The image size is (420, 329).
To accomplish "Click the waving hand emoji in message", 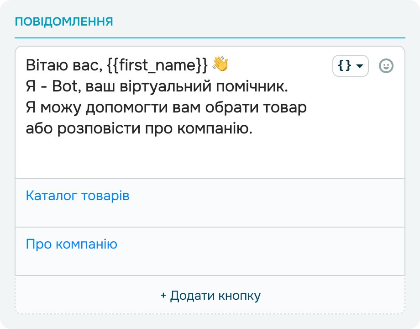I will [x=220, y=65].
